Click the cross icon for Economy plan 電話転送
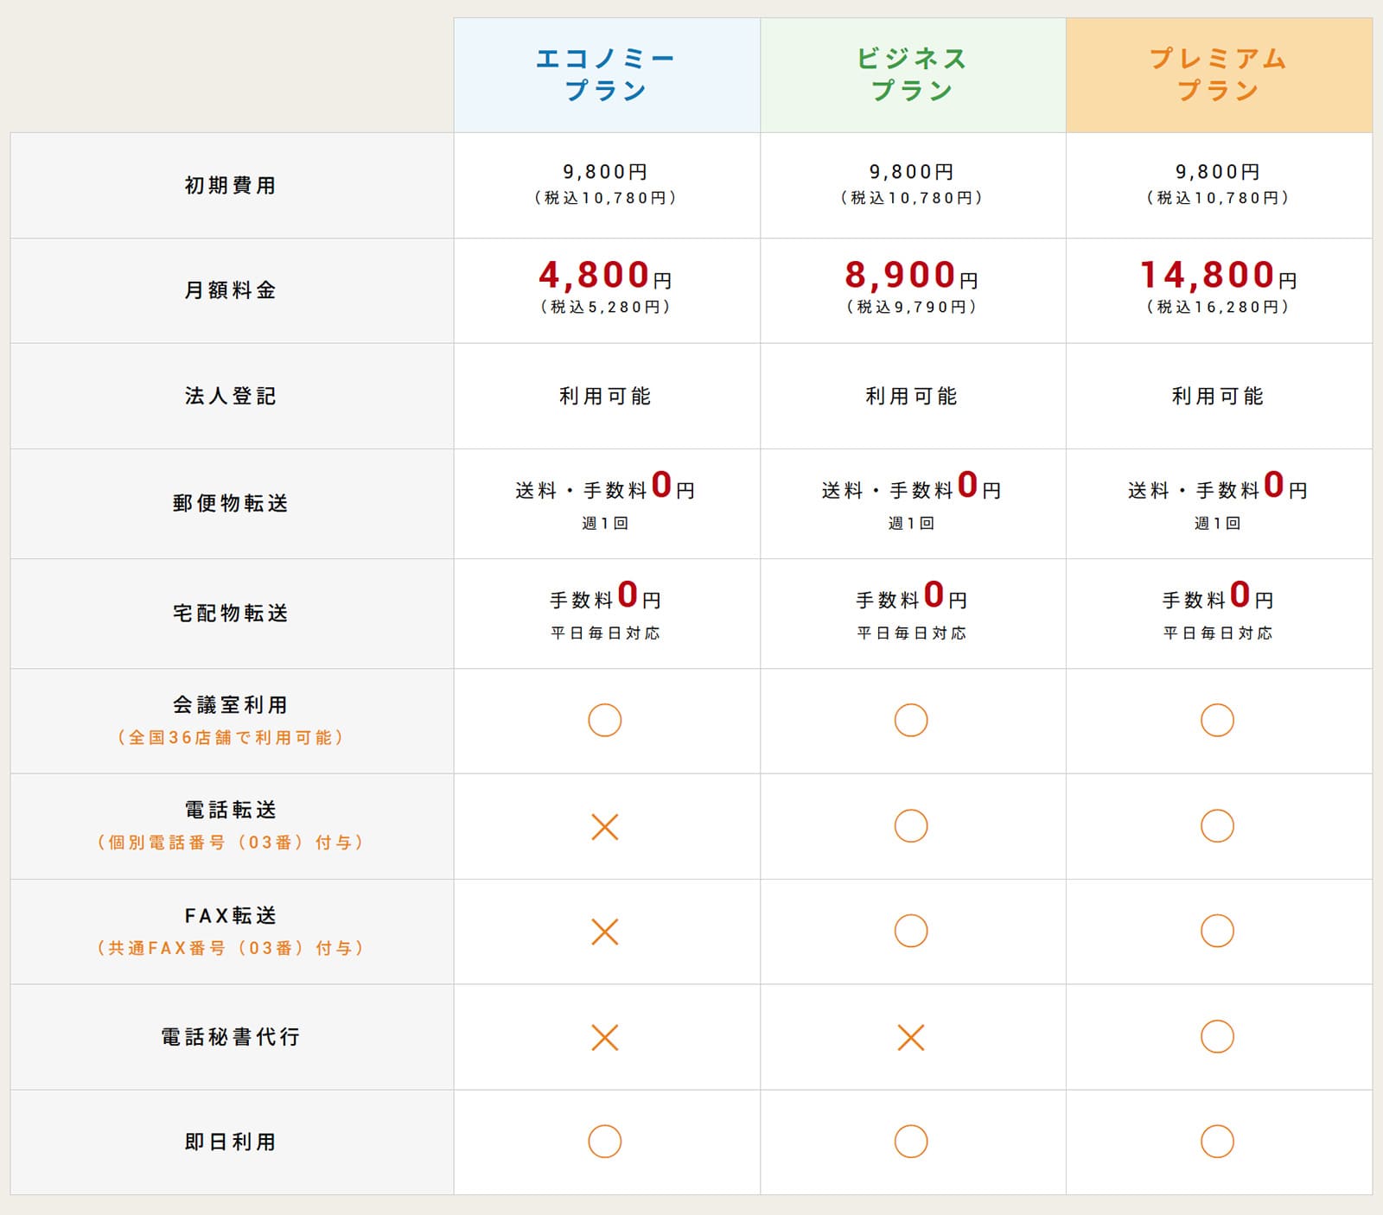This screenshot has width=1383, height=1215. 604,827
